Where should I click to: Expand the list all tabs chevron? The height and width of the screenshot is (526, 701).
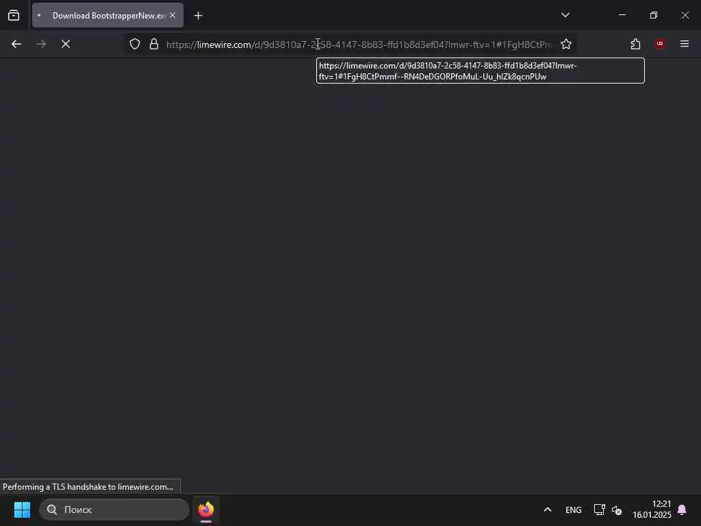565,15
